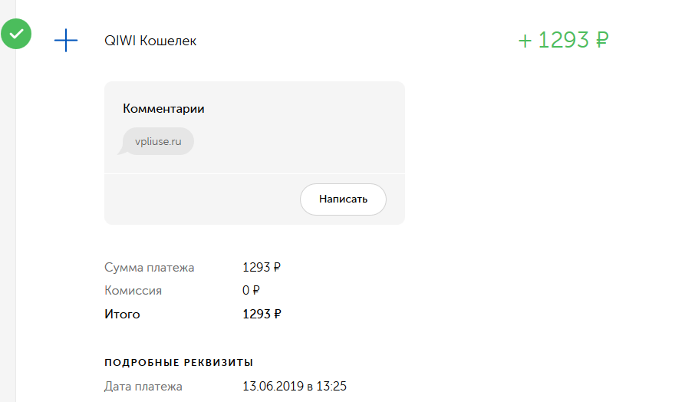Viewport: 685px width, 402px height.
Task: Click the comment bubble tail icon
Action: pyautogui.click(x=121, y=150)
